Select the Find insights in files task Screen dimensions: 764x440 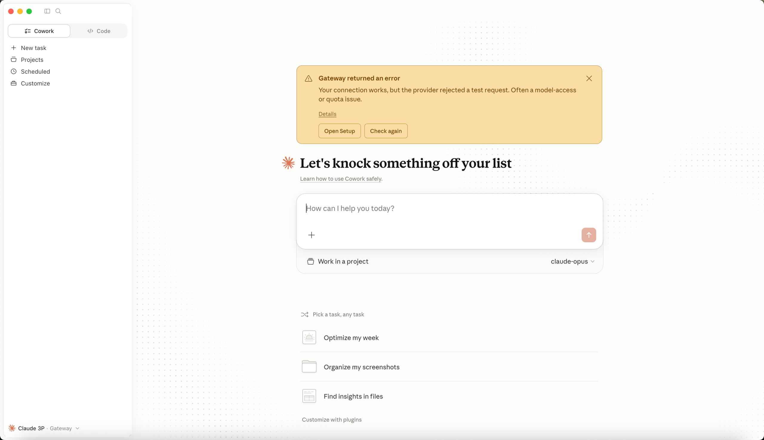click(449, 396)
